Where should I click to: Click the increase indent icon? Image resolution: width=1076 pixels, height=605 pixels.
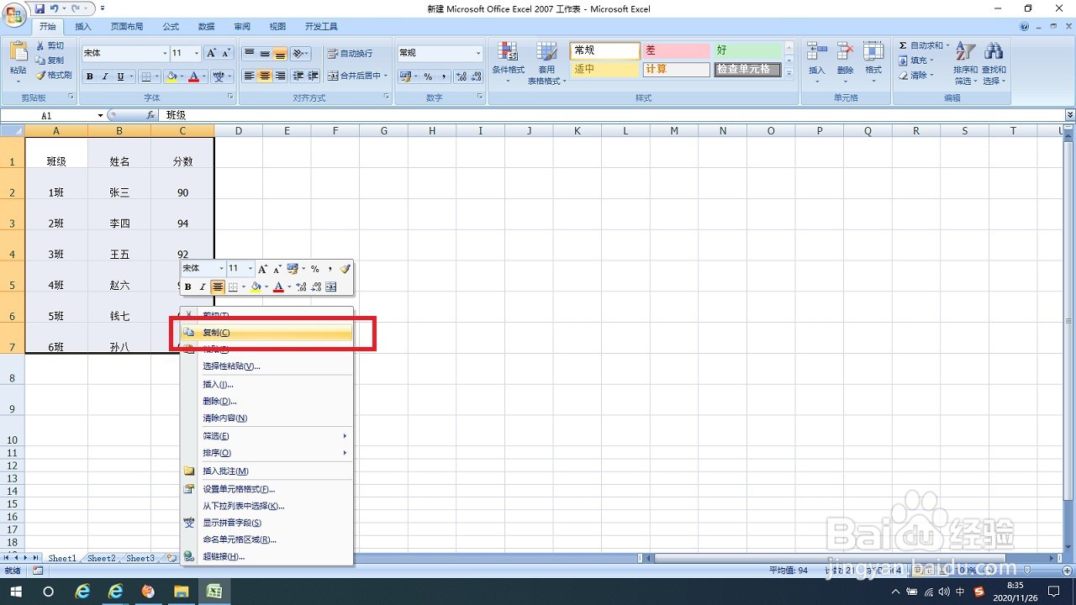(312, 76)
